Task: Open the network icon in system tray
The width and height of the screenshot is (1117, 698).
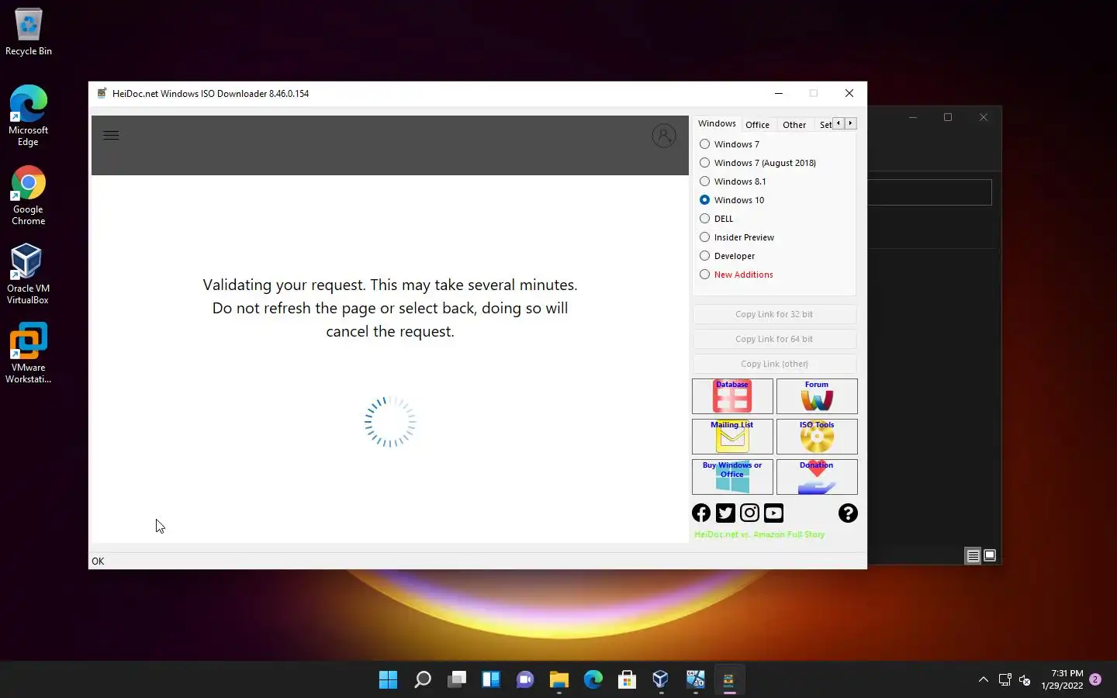Action: coord(1005,680)
